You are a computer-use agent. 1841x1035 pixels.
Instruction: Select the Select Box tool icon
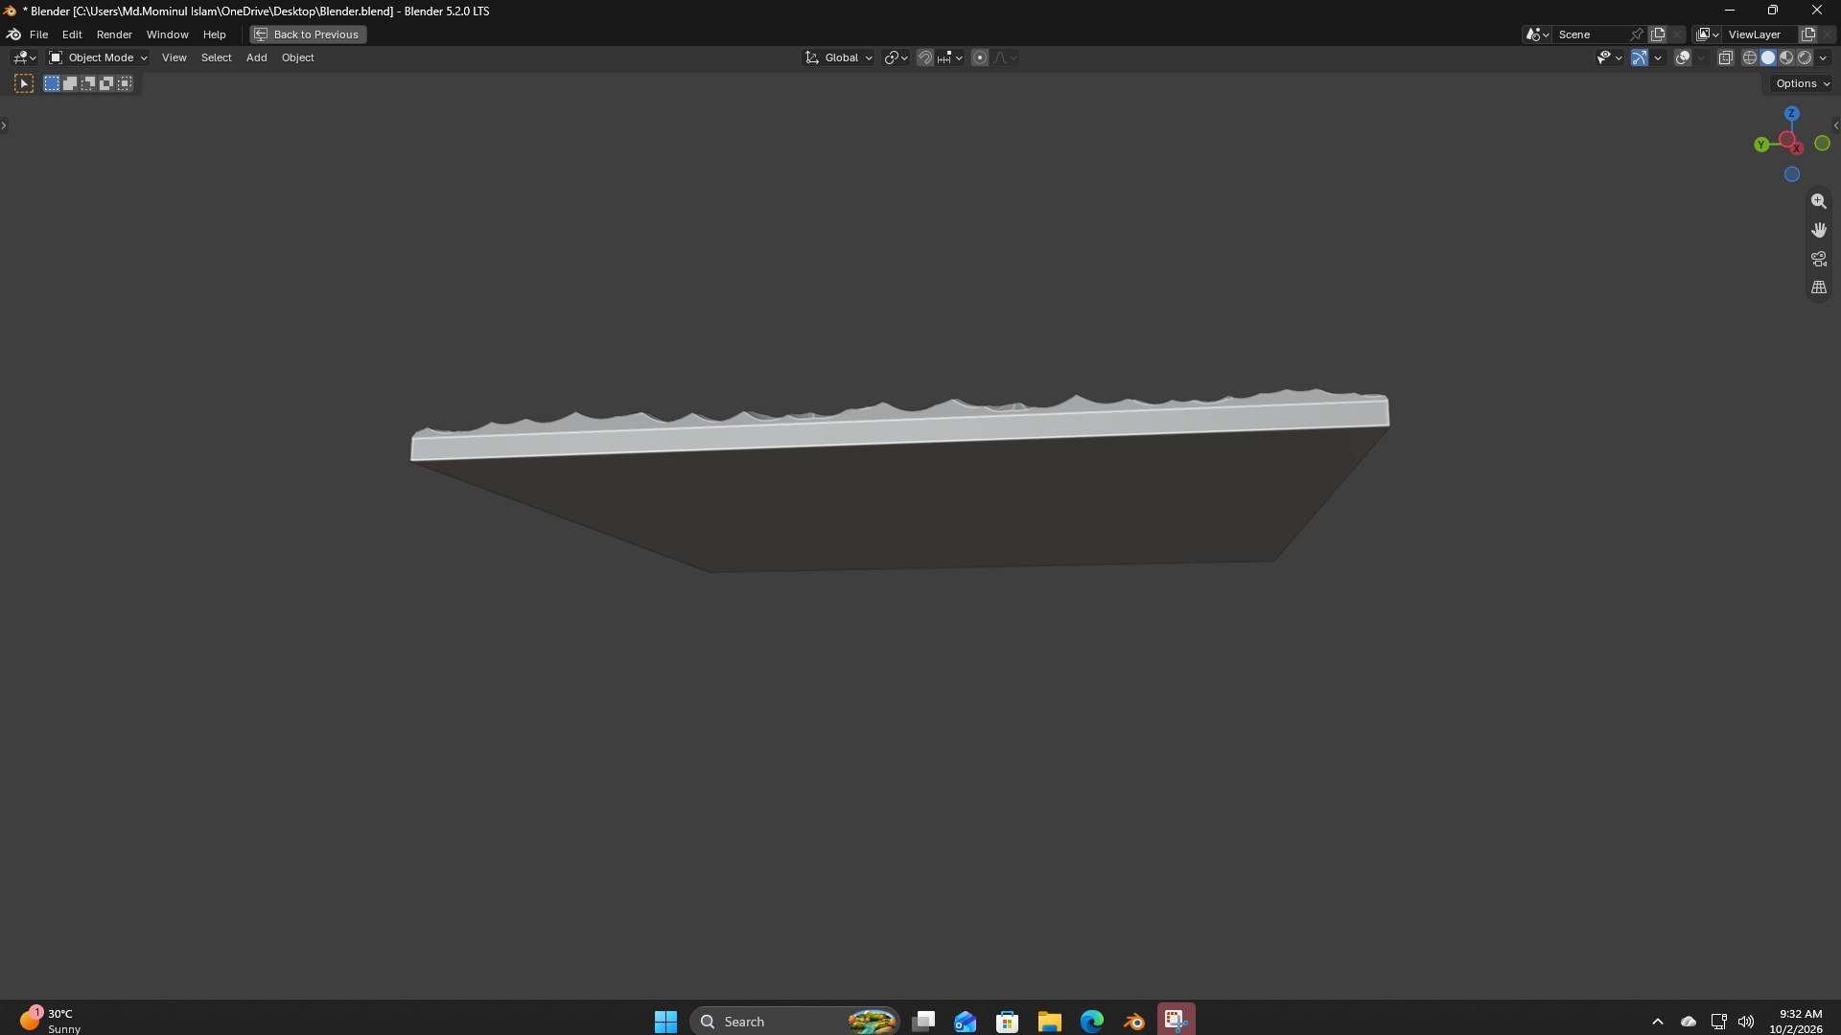[24, 84]
